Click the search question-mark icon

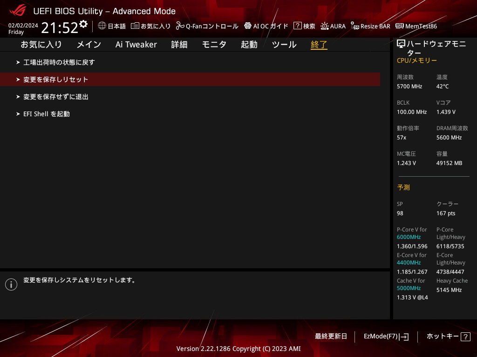pos(297,26)
